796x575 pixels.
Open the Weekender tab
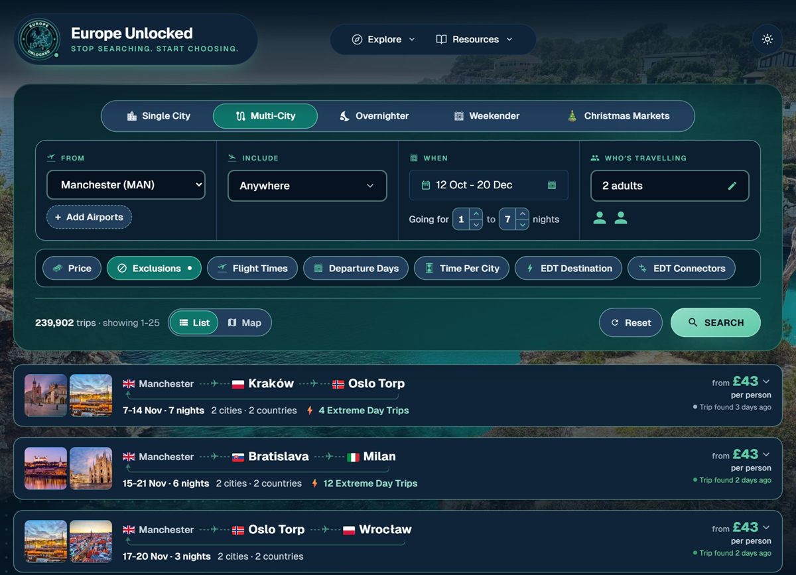tap(486, 116)
